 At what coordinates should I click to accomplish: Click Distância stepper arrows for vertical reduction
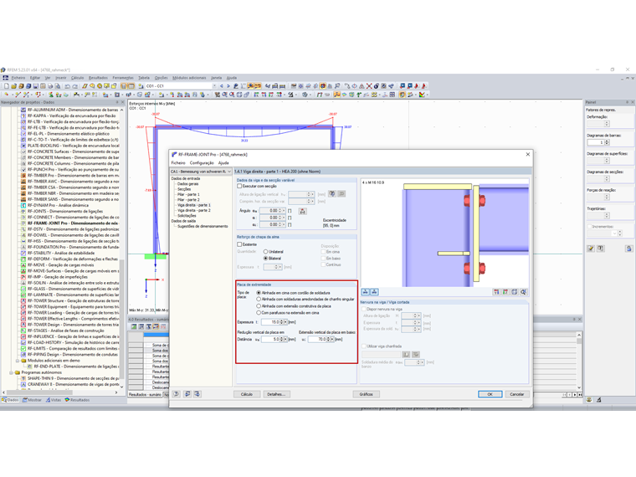(x=280, y=339)
